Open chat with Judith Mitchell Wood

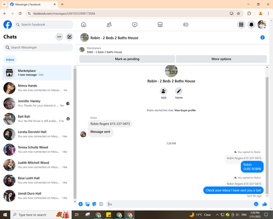(x=37, y=165)
